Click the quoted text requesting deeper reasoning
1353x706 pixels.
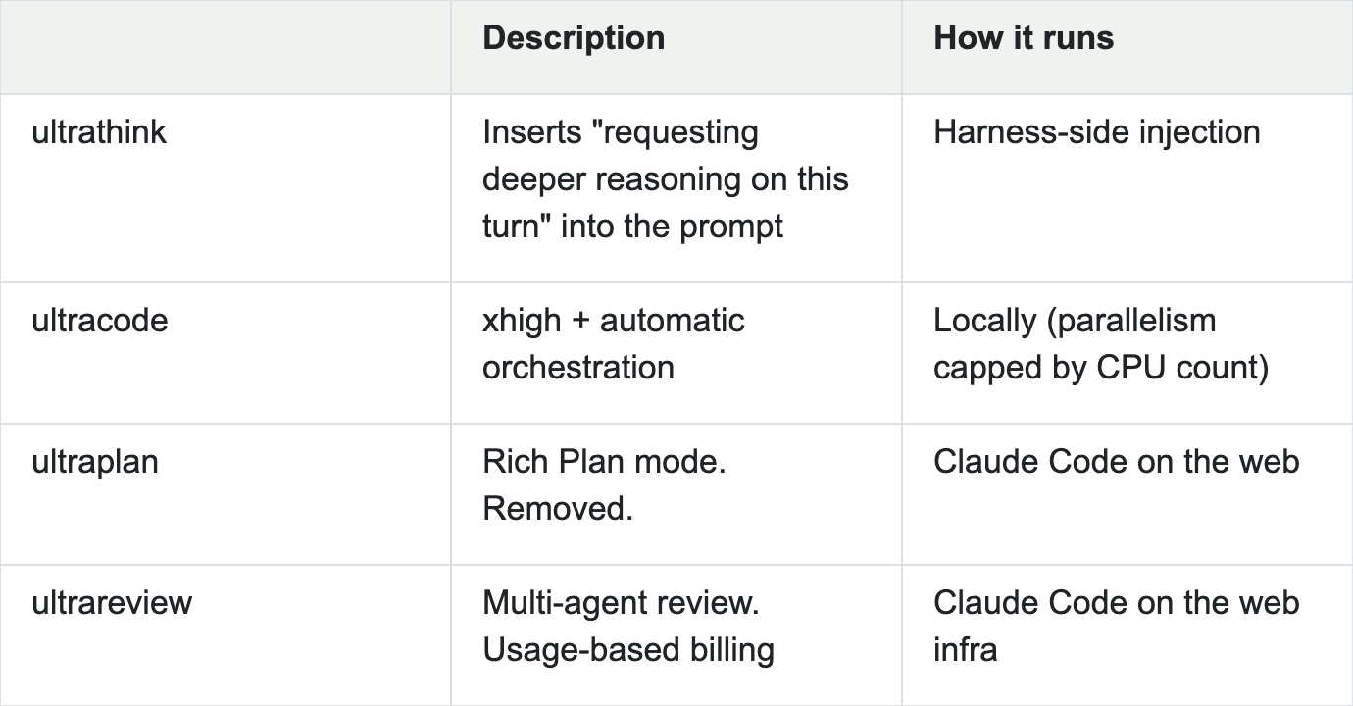[x=666, y=179]
